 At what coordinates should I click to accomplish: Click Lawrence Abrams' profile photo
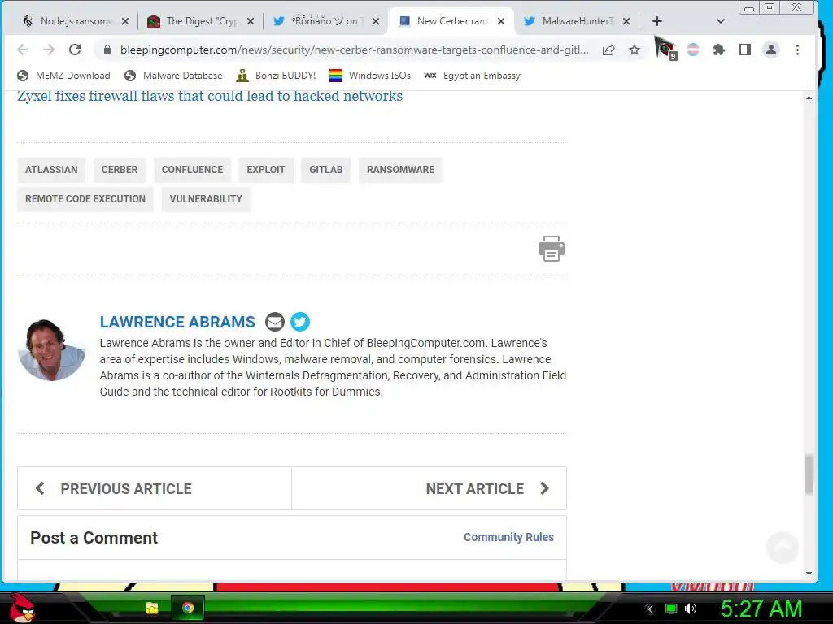point(51,349)
